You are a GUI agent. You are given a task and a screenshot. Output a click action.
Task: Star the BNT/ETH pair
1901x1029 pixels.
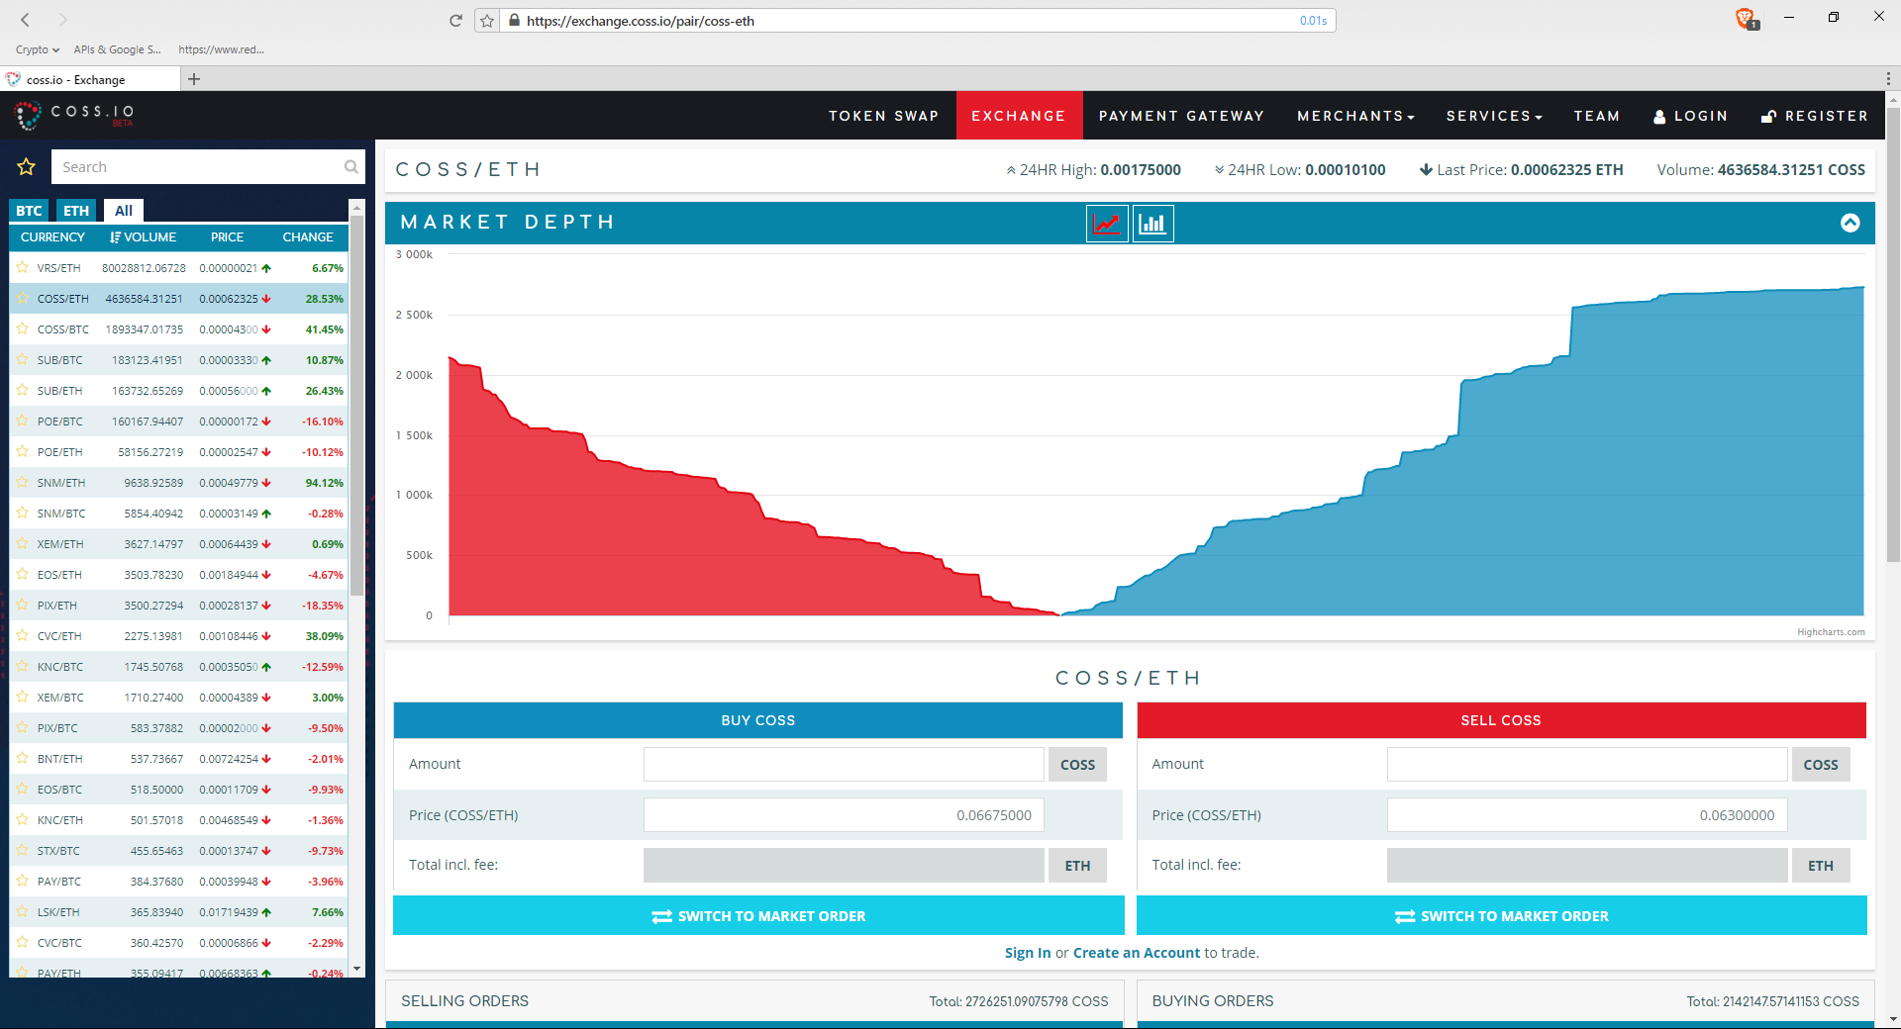click(22, 758)
